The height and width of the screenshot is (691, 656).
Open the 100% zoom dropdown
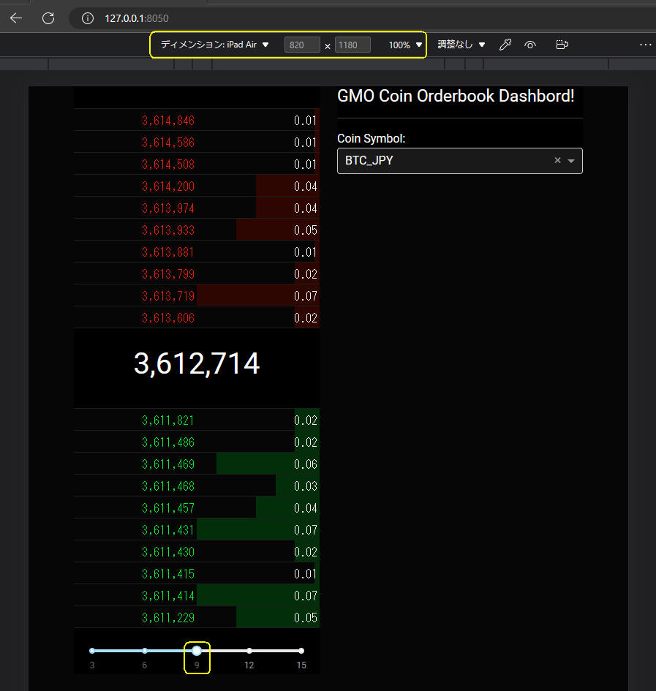(406, 45)
